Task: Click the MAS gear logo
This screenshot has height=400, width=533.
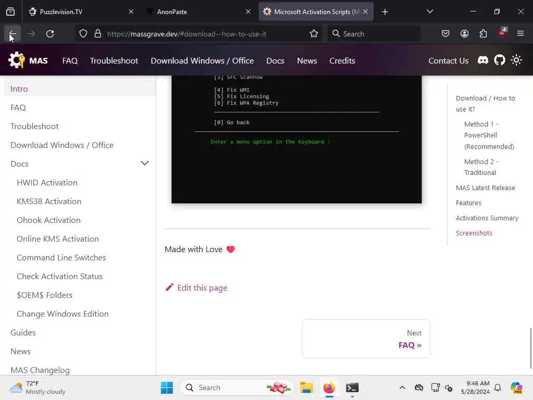Action: point(16,60)
